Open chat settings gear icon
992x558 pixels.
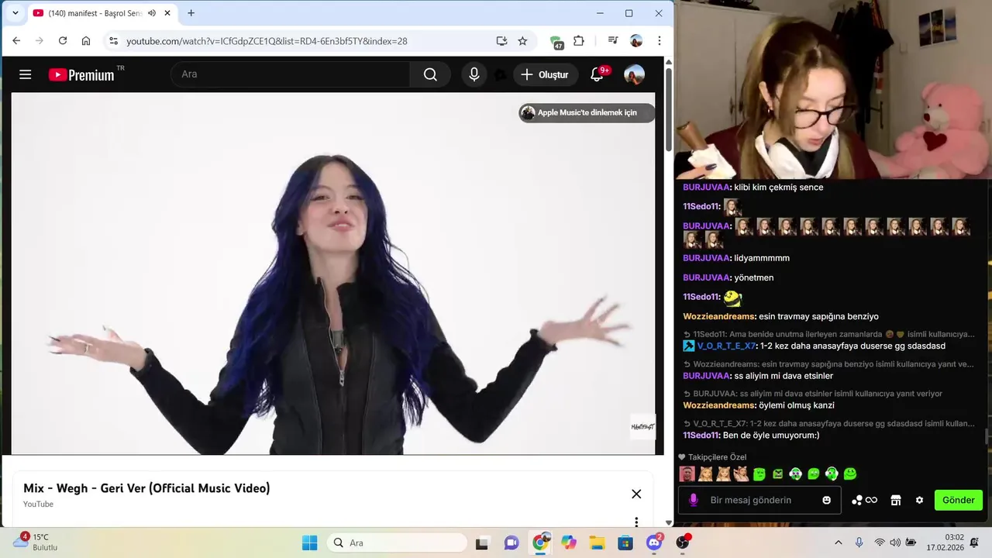coord(919,500)
